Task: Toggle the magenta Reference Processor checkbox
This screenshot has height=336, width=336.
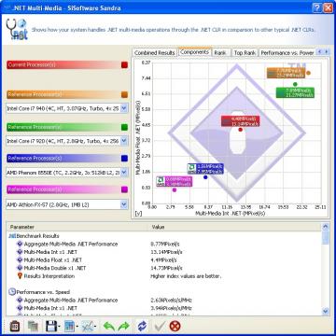Action: pos(124,189)
